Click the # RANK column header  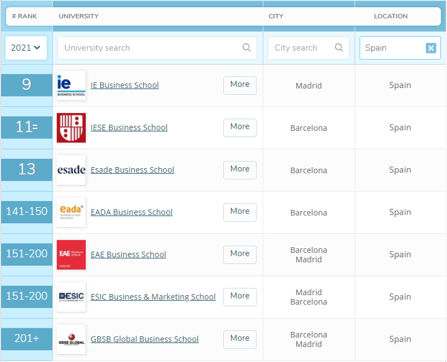pyautogui.click(x=24, y=16)
